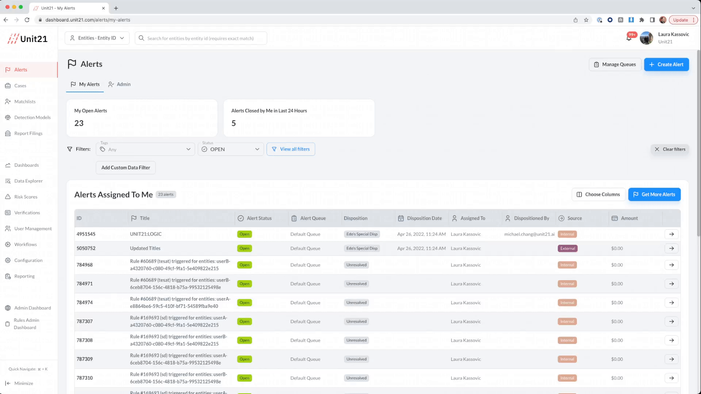This screenshot has width=701, height=394.
Task: Open the Status OPEN dropdown
Action: click(231, 149)
